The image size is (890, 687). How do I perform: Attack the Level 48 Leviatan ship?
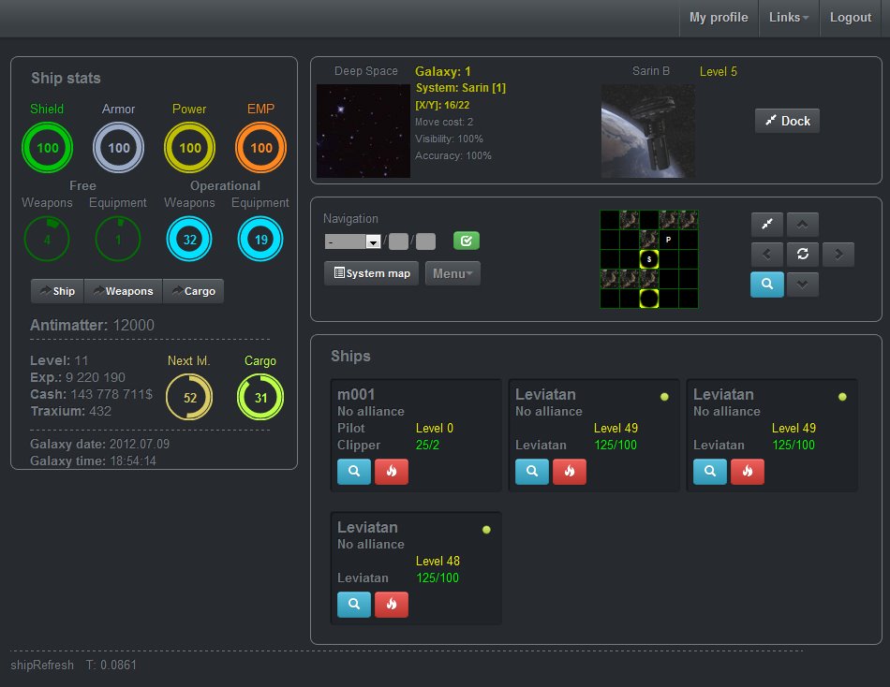392,605
